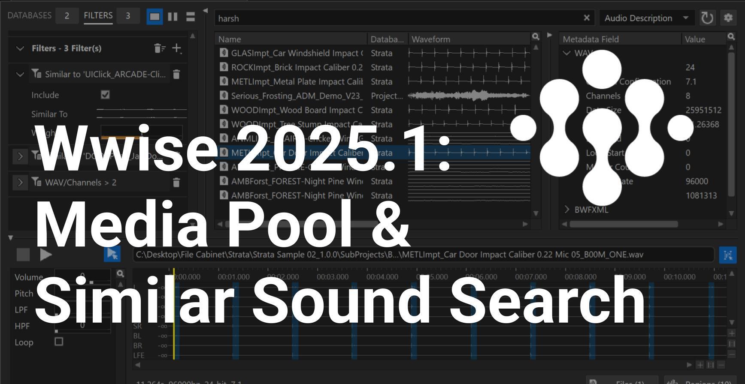
Task: Click the Serious_Frosting waveform thumbnail
Action: pyautogui.click(x=469, y=96)
